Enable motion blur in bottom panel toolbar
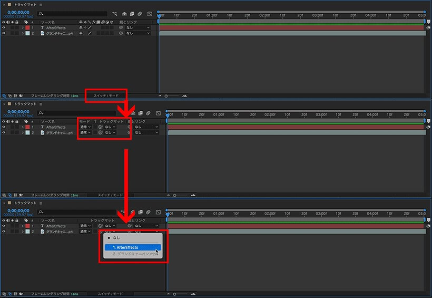This screenshot has height=298, width=432. coord(148,212)
